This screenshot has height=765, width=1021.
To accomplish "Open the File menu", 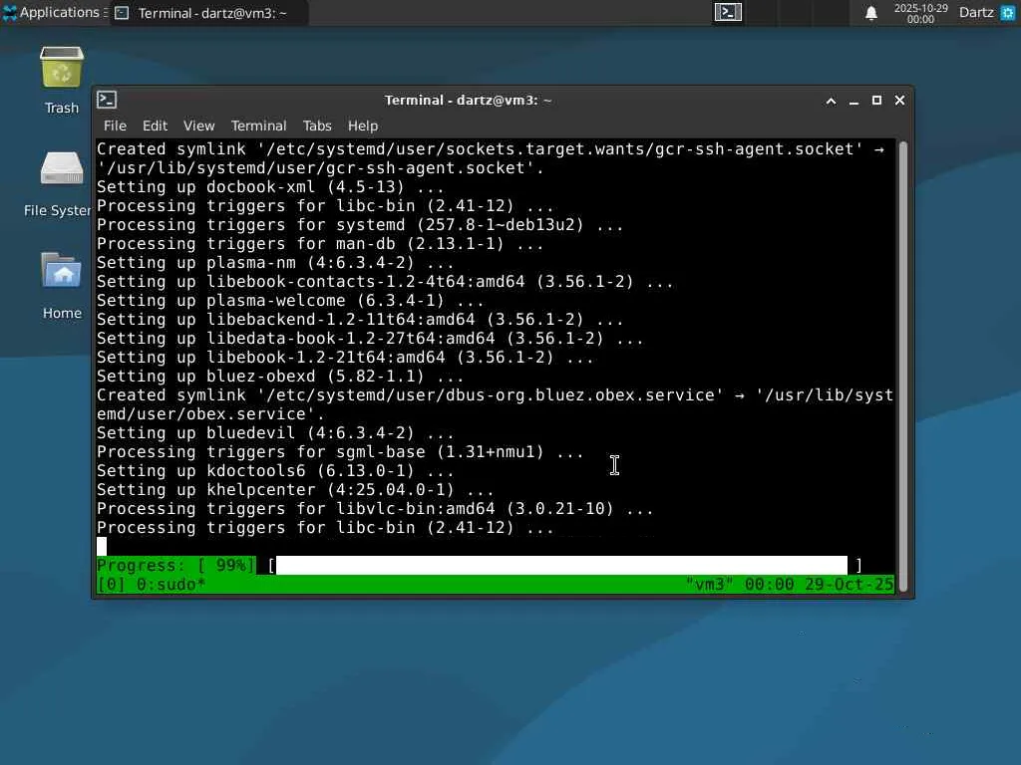I will click(115, 126).
